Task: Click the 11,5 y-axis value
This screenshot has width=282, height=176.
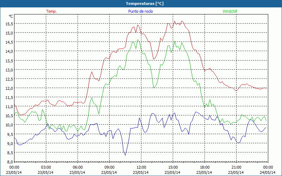Action: [10, 98]
